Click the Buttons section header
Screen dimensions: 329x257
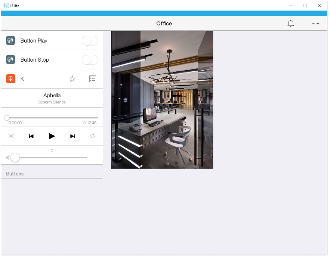point(15,173)
